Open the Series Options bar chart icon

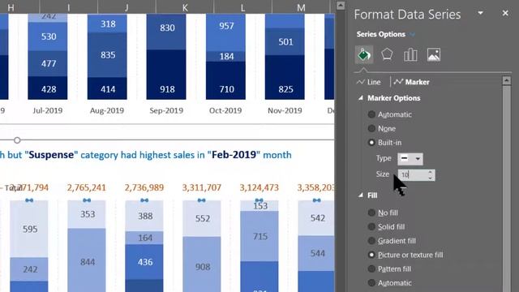tap(410, 54)
